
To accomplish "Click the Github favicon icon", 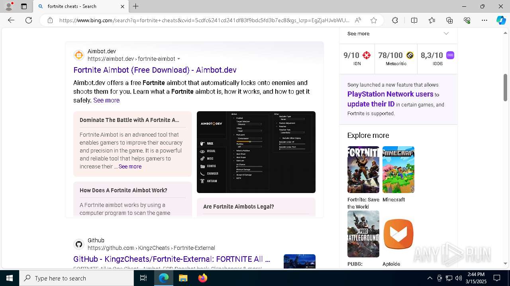I will pos(79,244).
